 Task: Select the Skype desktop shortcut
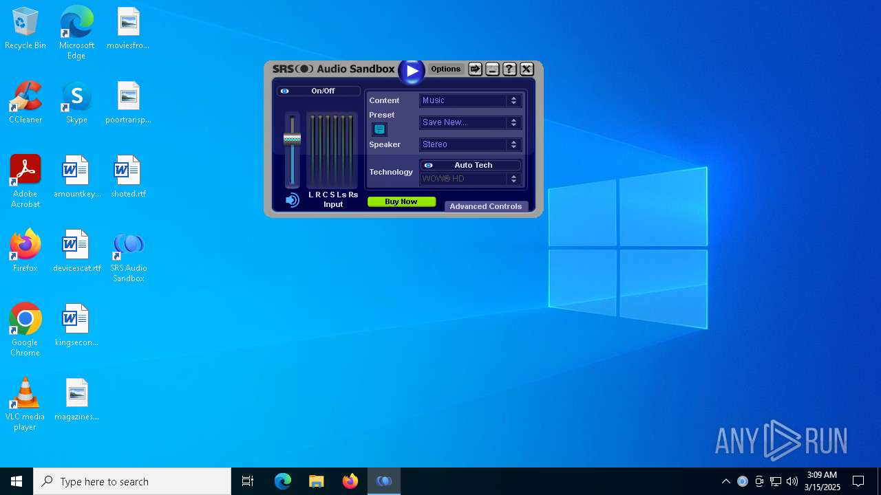(76, 103)
